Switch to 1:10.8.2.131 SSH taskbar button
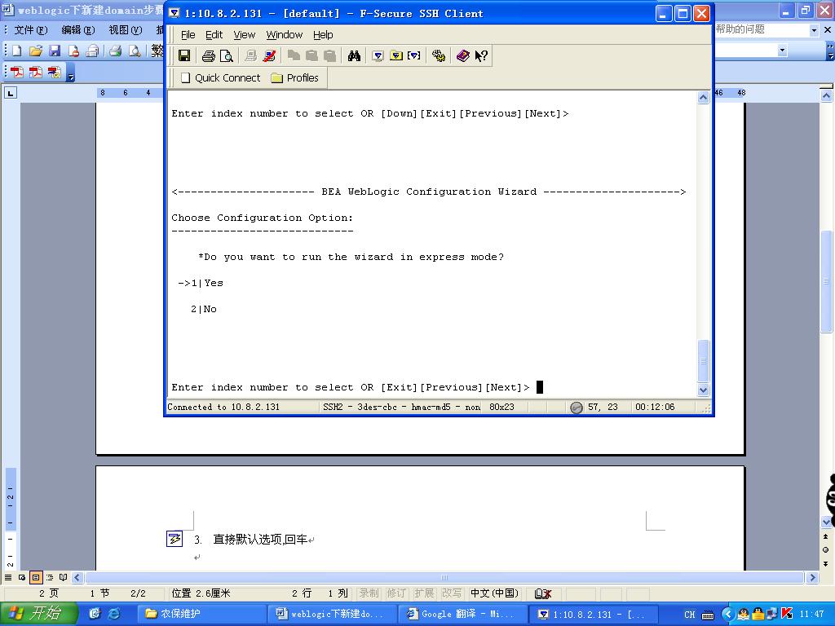This screenshot has width=835, height=626. coord(594,614)
